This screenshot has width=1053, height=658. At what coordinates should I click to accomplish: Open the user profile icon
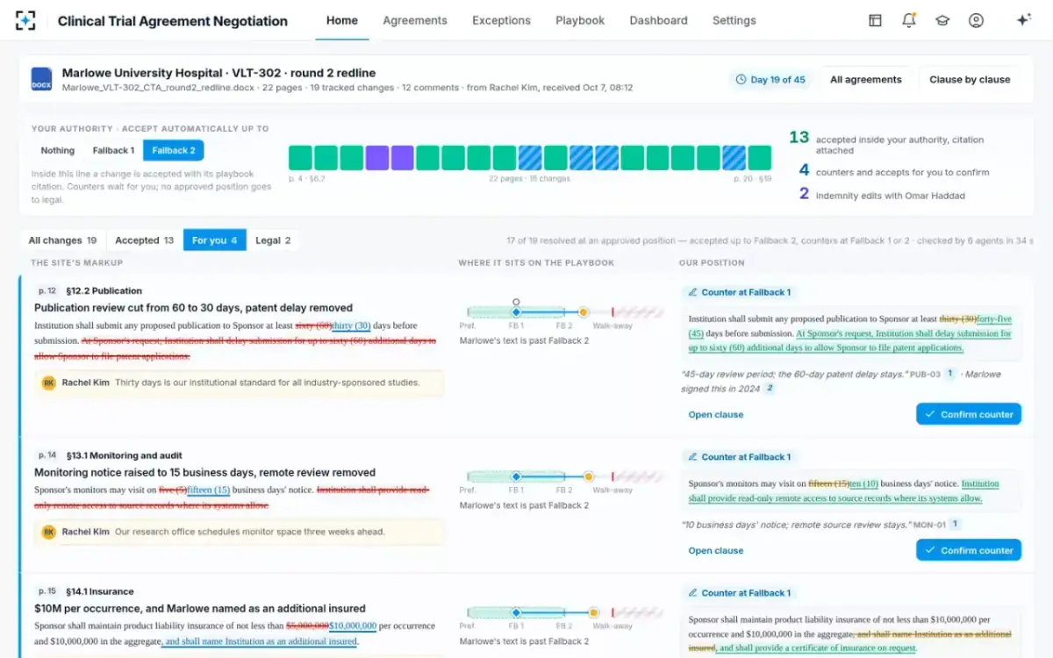coord(976,20)
